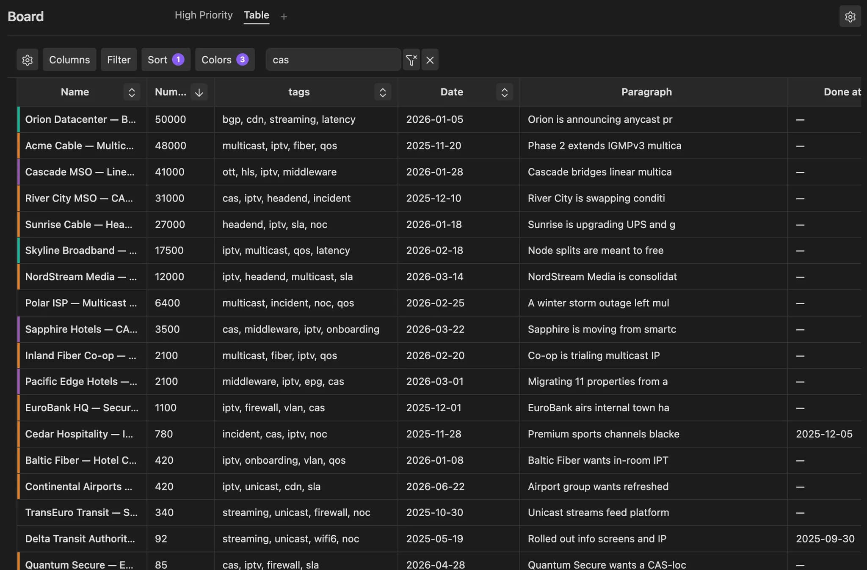
Task: Toggle sort on Name column
Action: tap(132, 92)
